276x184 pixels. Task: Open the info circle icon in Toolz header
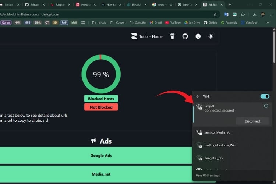coord(198,36)
